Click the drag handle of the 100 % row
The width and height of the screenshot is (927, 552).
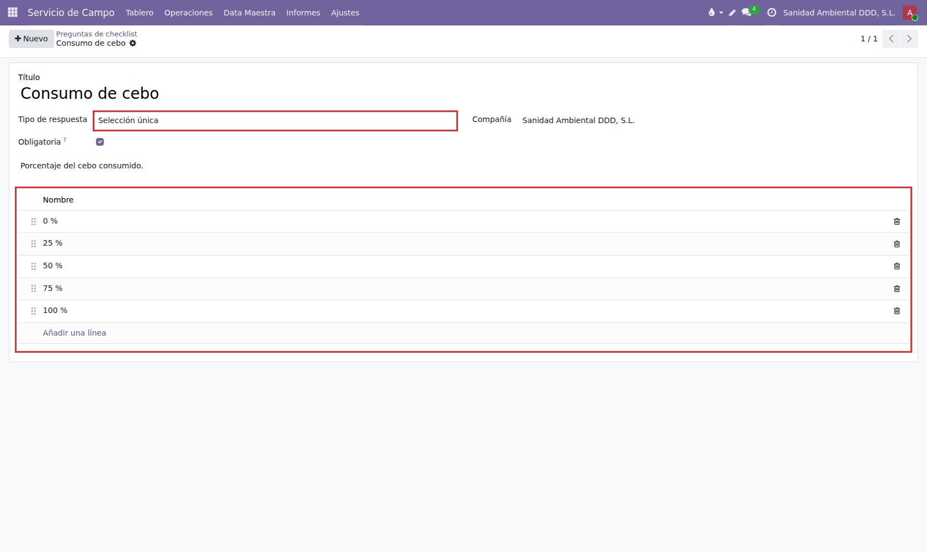click(34, 311)
